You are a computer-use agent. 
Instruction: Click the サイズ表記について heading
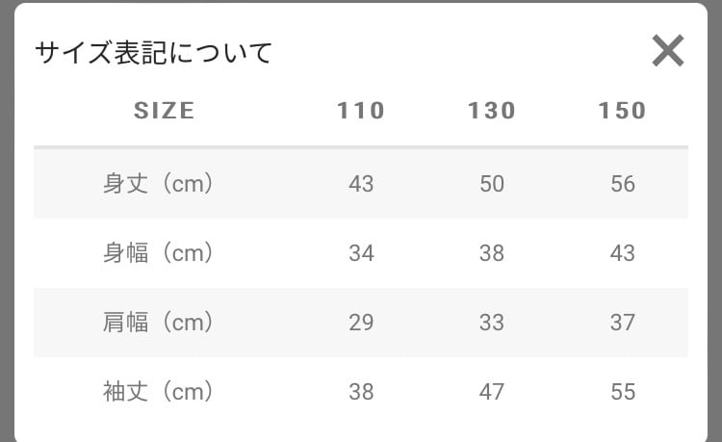coord(154,52)
